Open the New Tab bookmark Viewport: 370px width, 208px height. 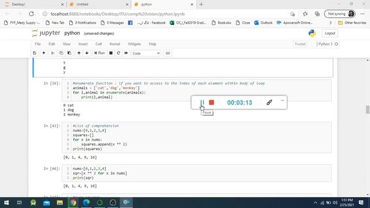click(x=55, y=23)
